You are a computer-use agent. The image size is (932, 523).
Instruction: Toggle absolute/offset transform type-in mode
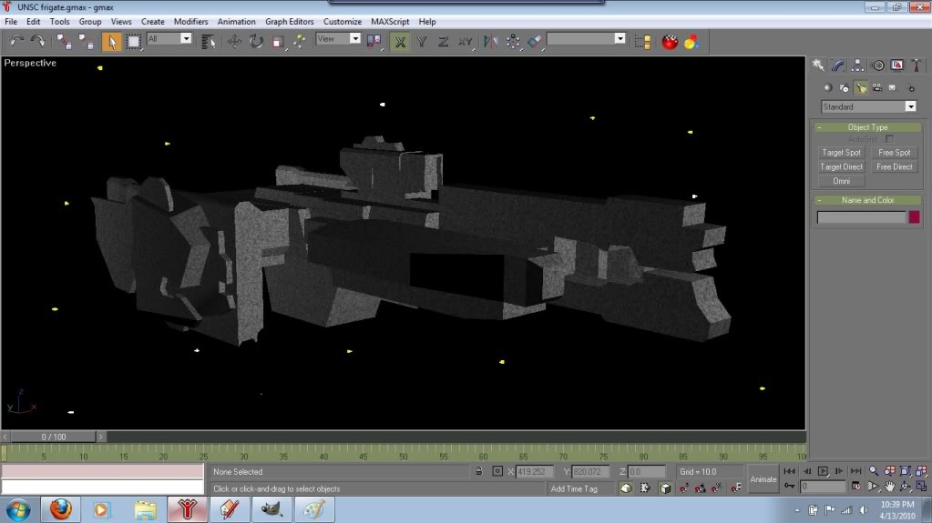pyautogui.click(x=497, y=471)
